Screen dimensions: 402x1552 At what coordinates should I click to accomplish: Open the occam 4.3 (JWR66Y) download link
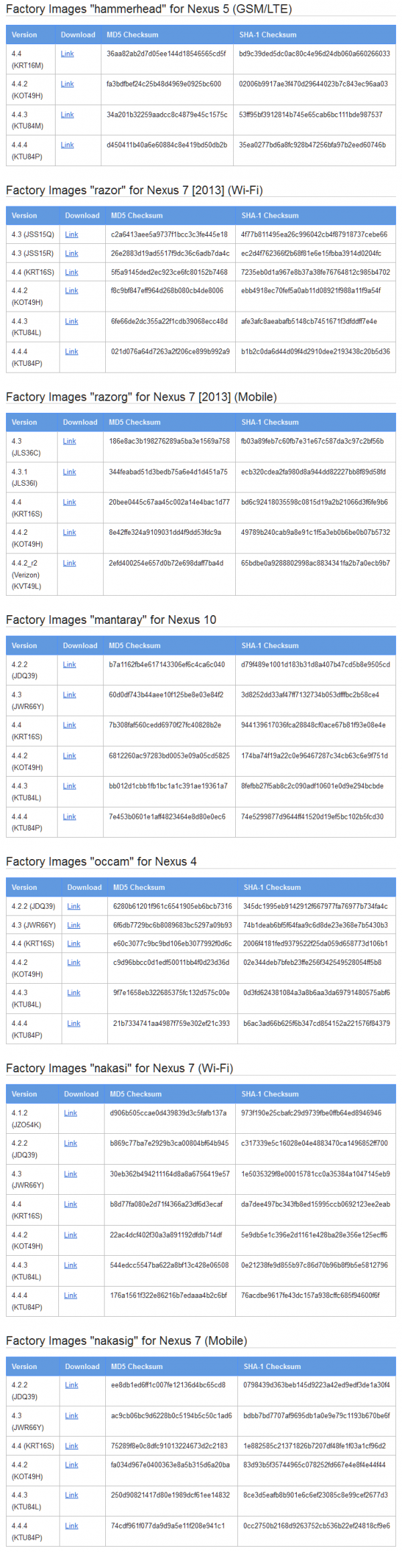(74, 925)
